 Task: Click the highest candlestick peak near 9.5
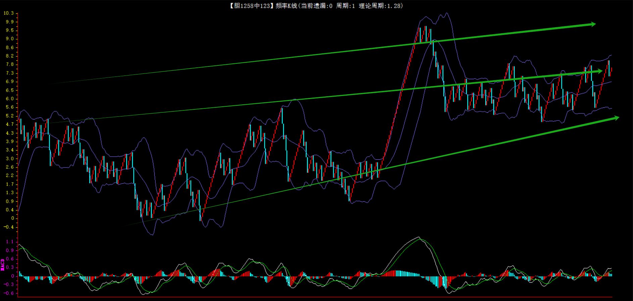coord(425,27)
